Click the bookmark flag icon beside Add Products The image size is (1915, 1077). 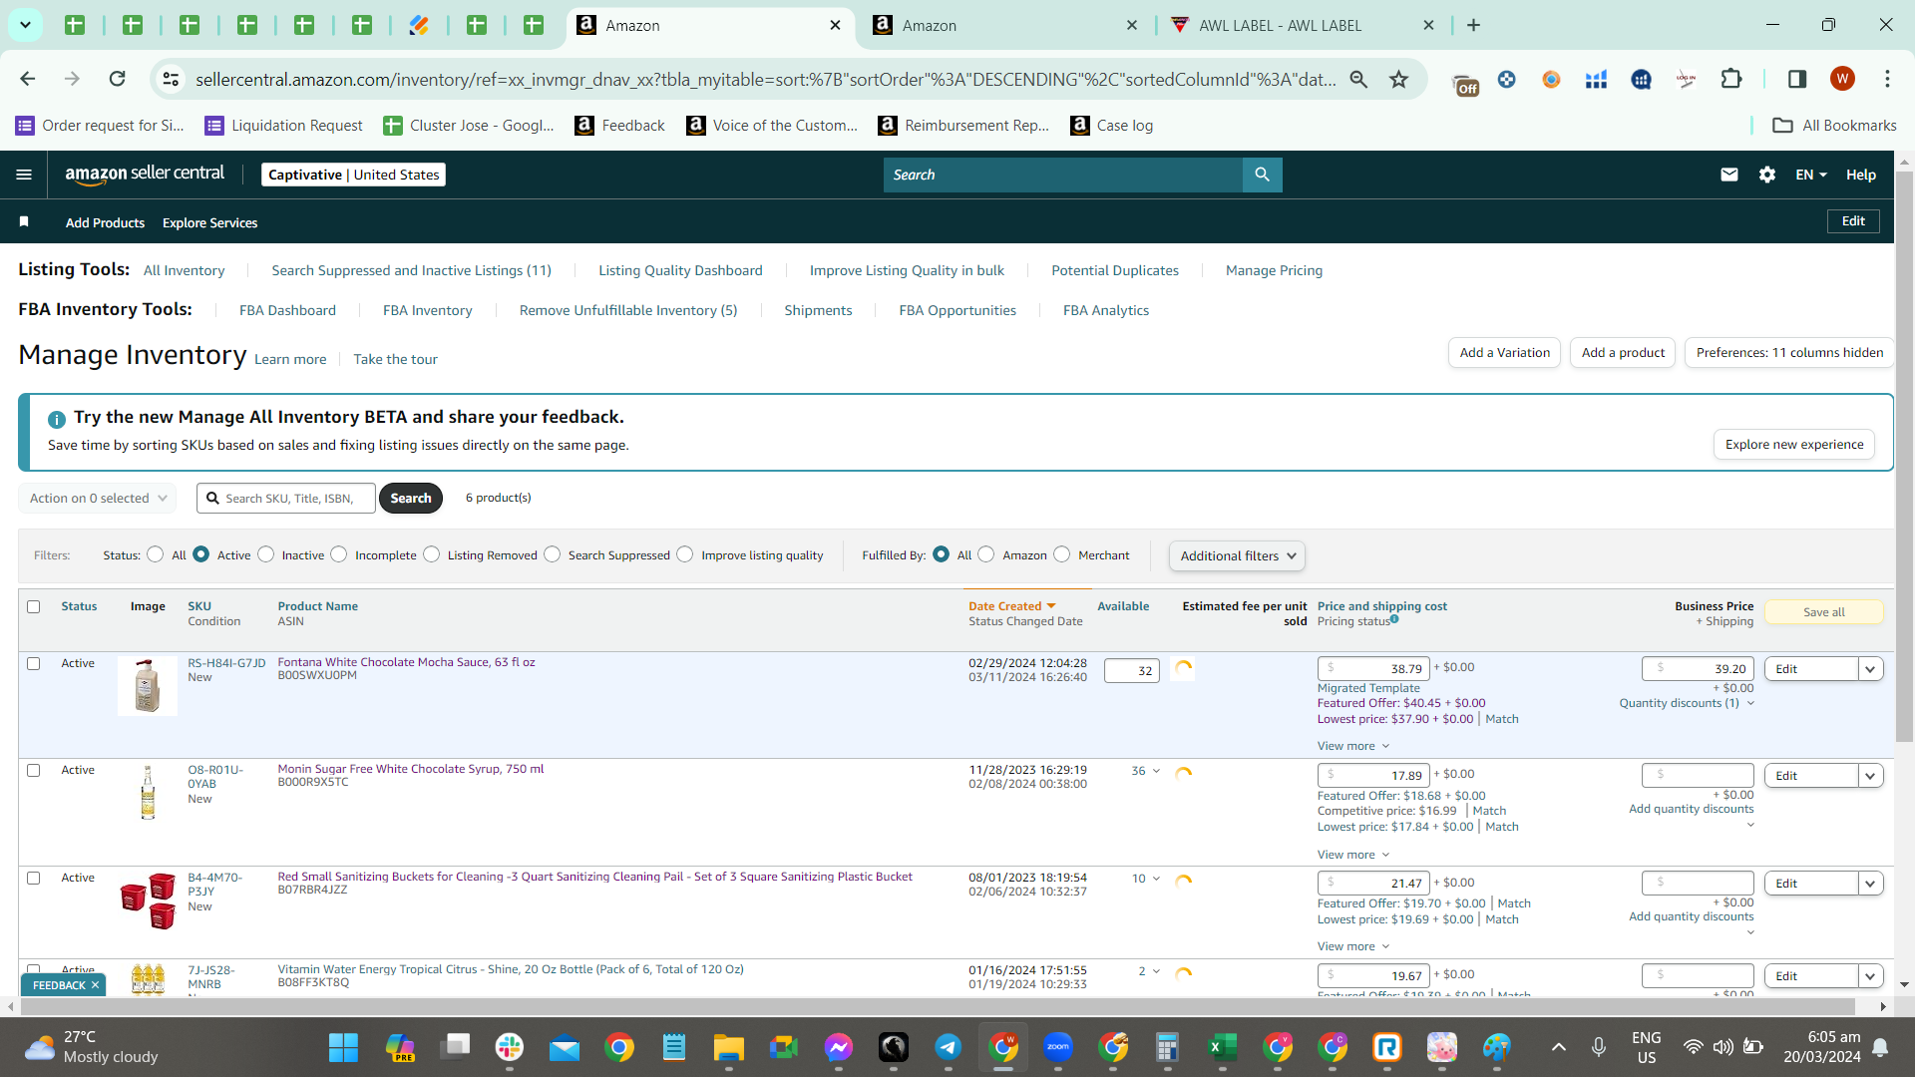coord(24,221)
